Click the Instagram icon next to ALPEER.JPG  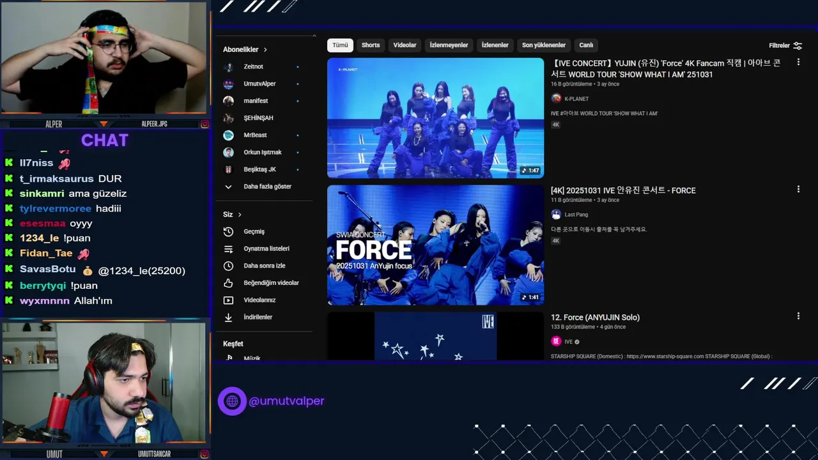(x=204, y=124)
